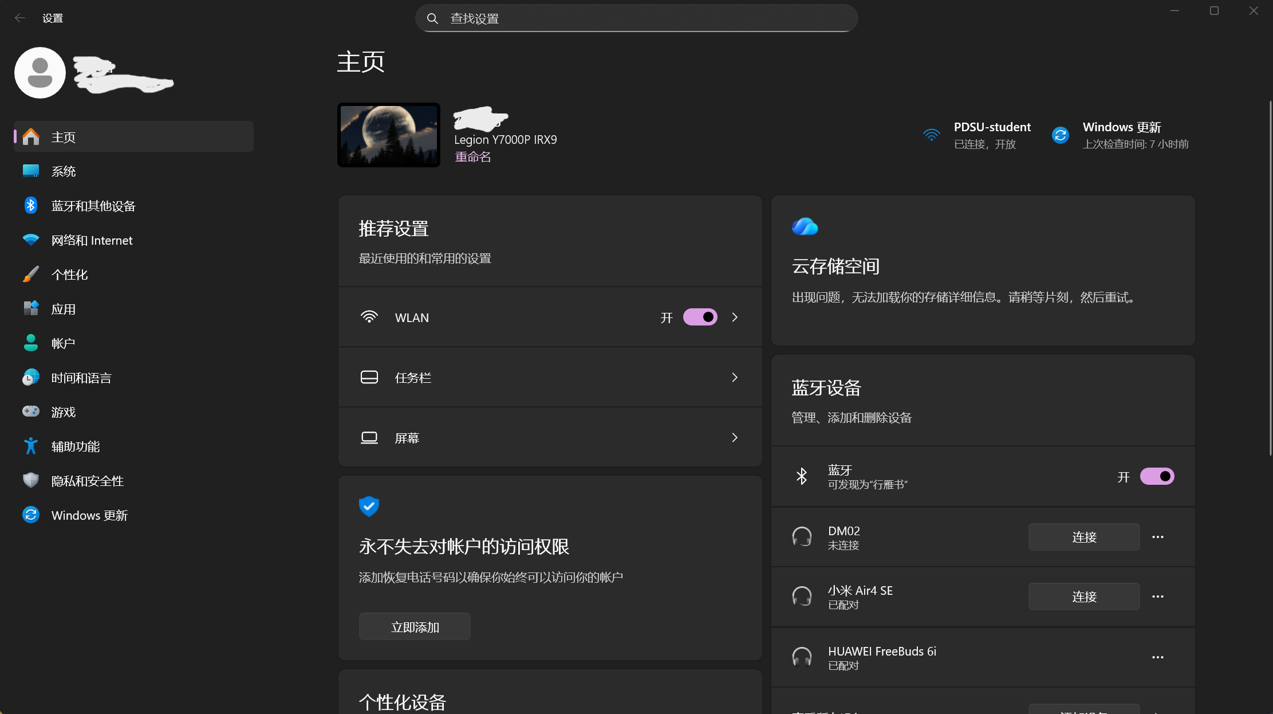Screen dimensions: 1273x714
Task: Click the OneDrive cloud storage icon
Action: (x=805, y=226)
